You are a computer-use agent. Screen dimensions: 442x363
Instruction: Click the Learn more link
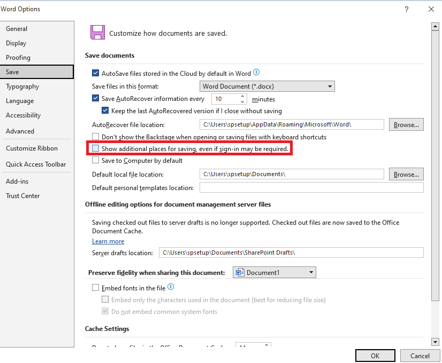(x=108, y=241)
